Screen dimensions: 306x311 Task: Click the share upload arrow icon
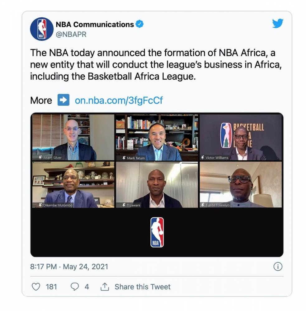105,287
